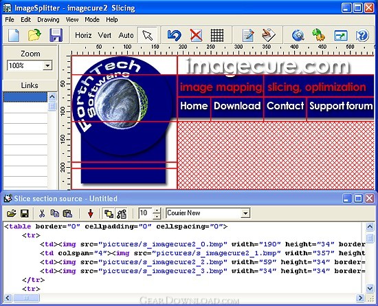Open the Help question mark icon

tap(362, 35)
